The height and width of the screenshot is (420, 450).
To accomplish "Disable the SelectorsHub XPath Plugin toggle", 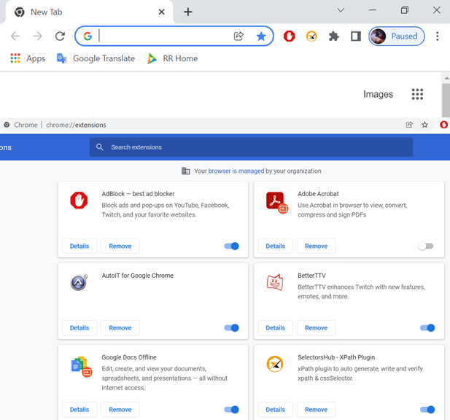I will pos(427,409).
